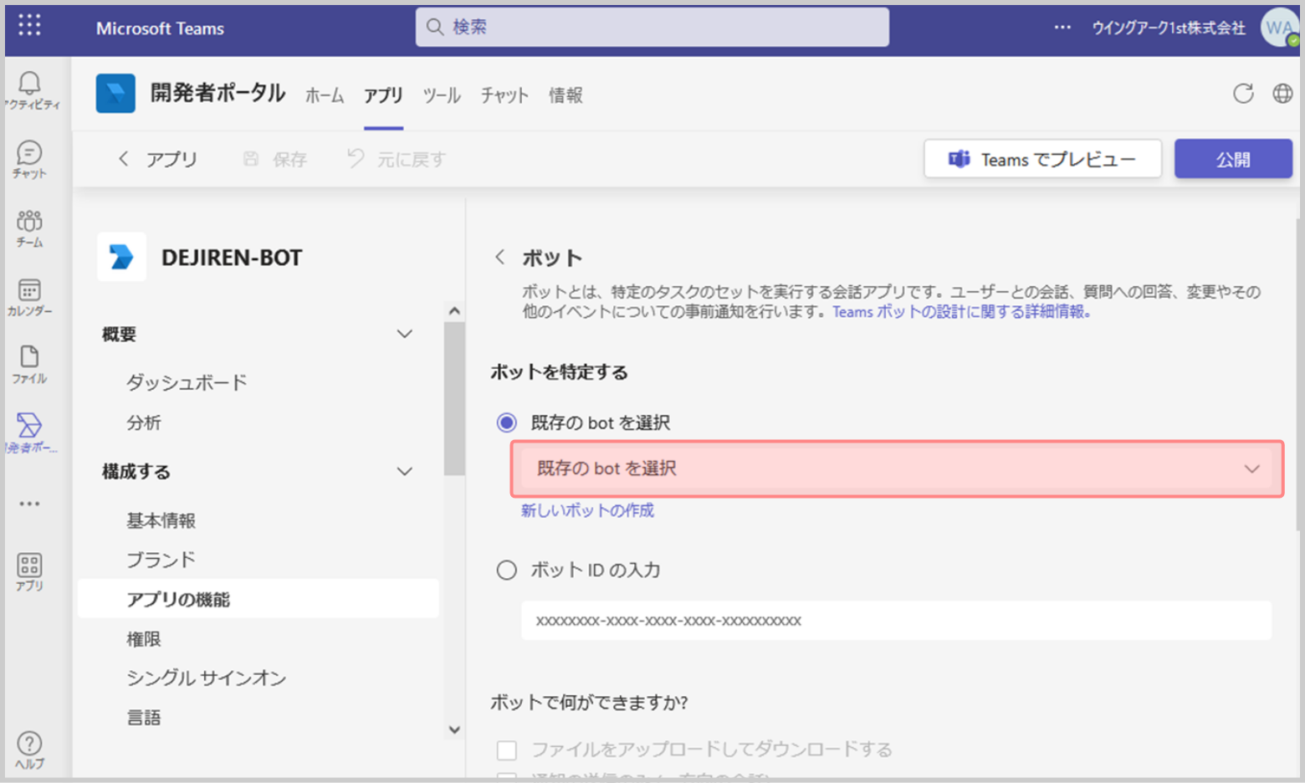This screenshot has width=1305, height=783.
Task: Open the 情報 tab
Action: 565,95
